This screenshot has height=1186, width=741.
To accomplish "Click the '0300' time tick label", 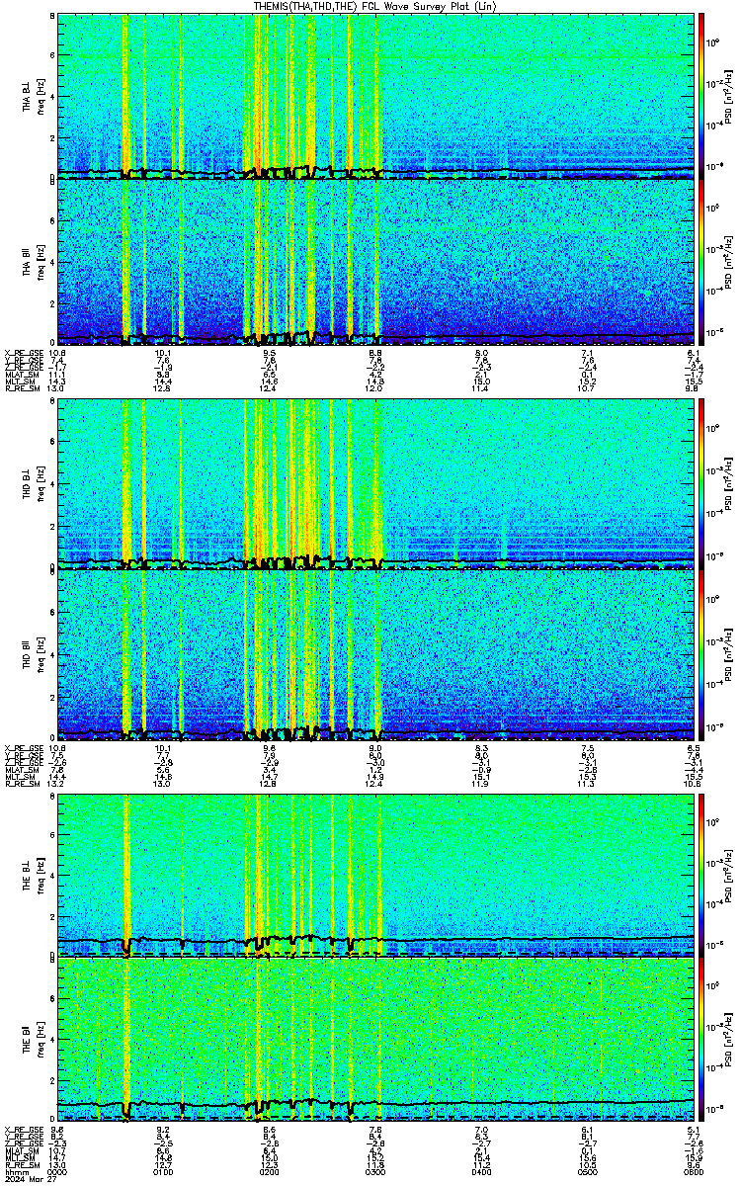I will point(375,1172).
